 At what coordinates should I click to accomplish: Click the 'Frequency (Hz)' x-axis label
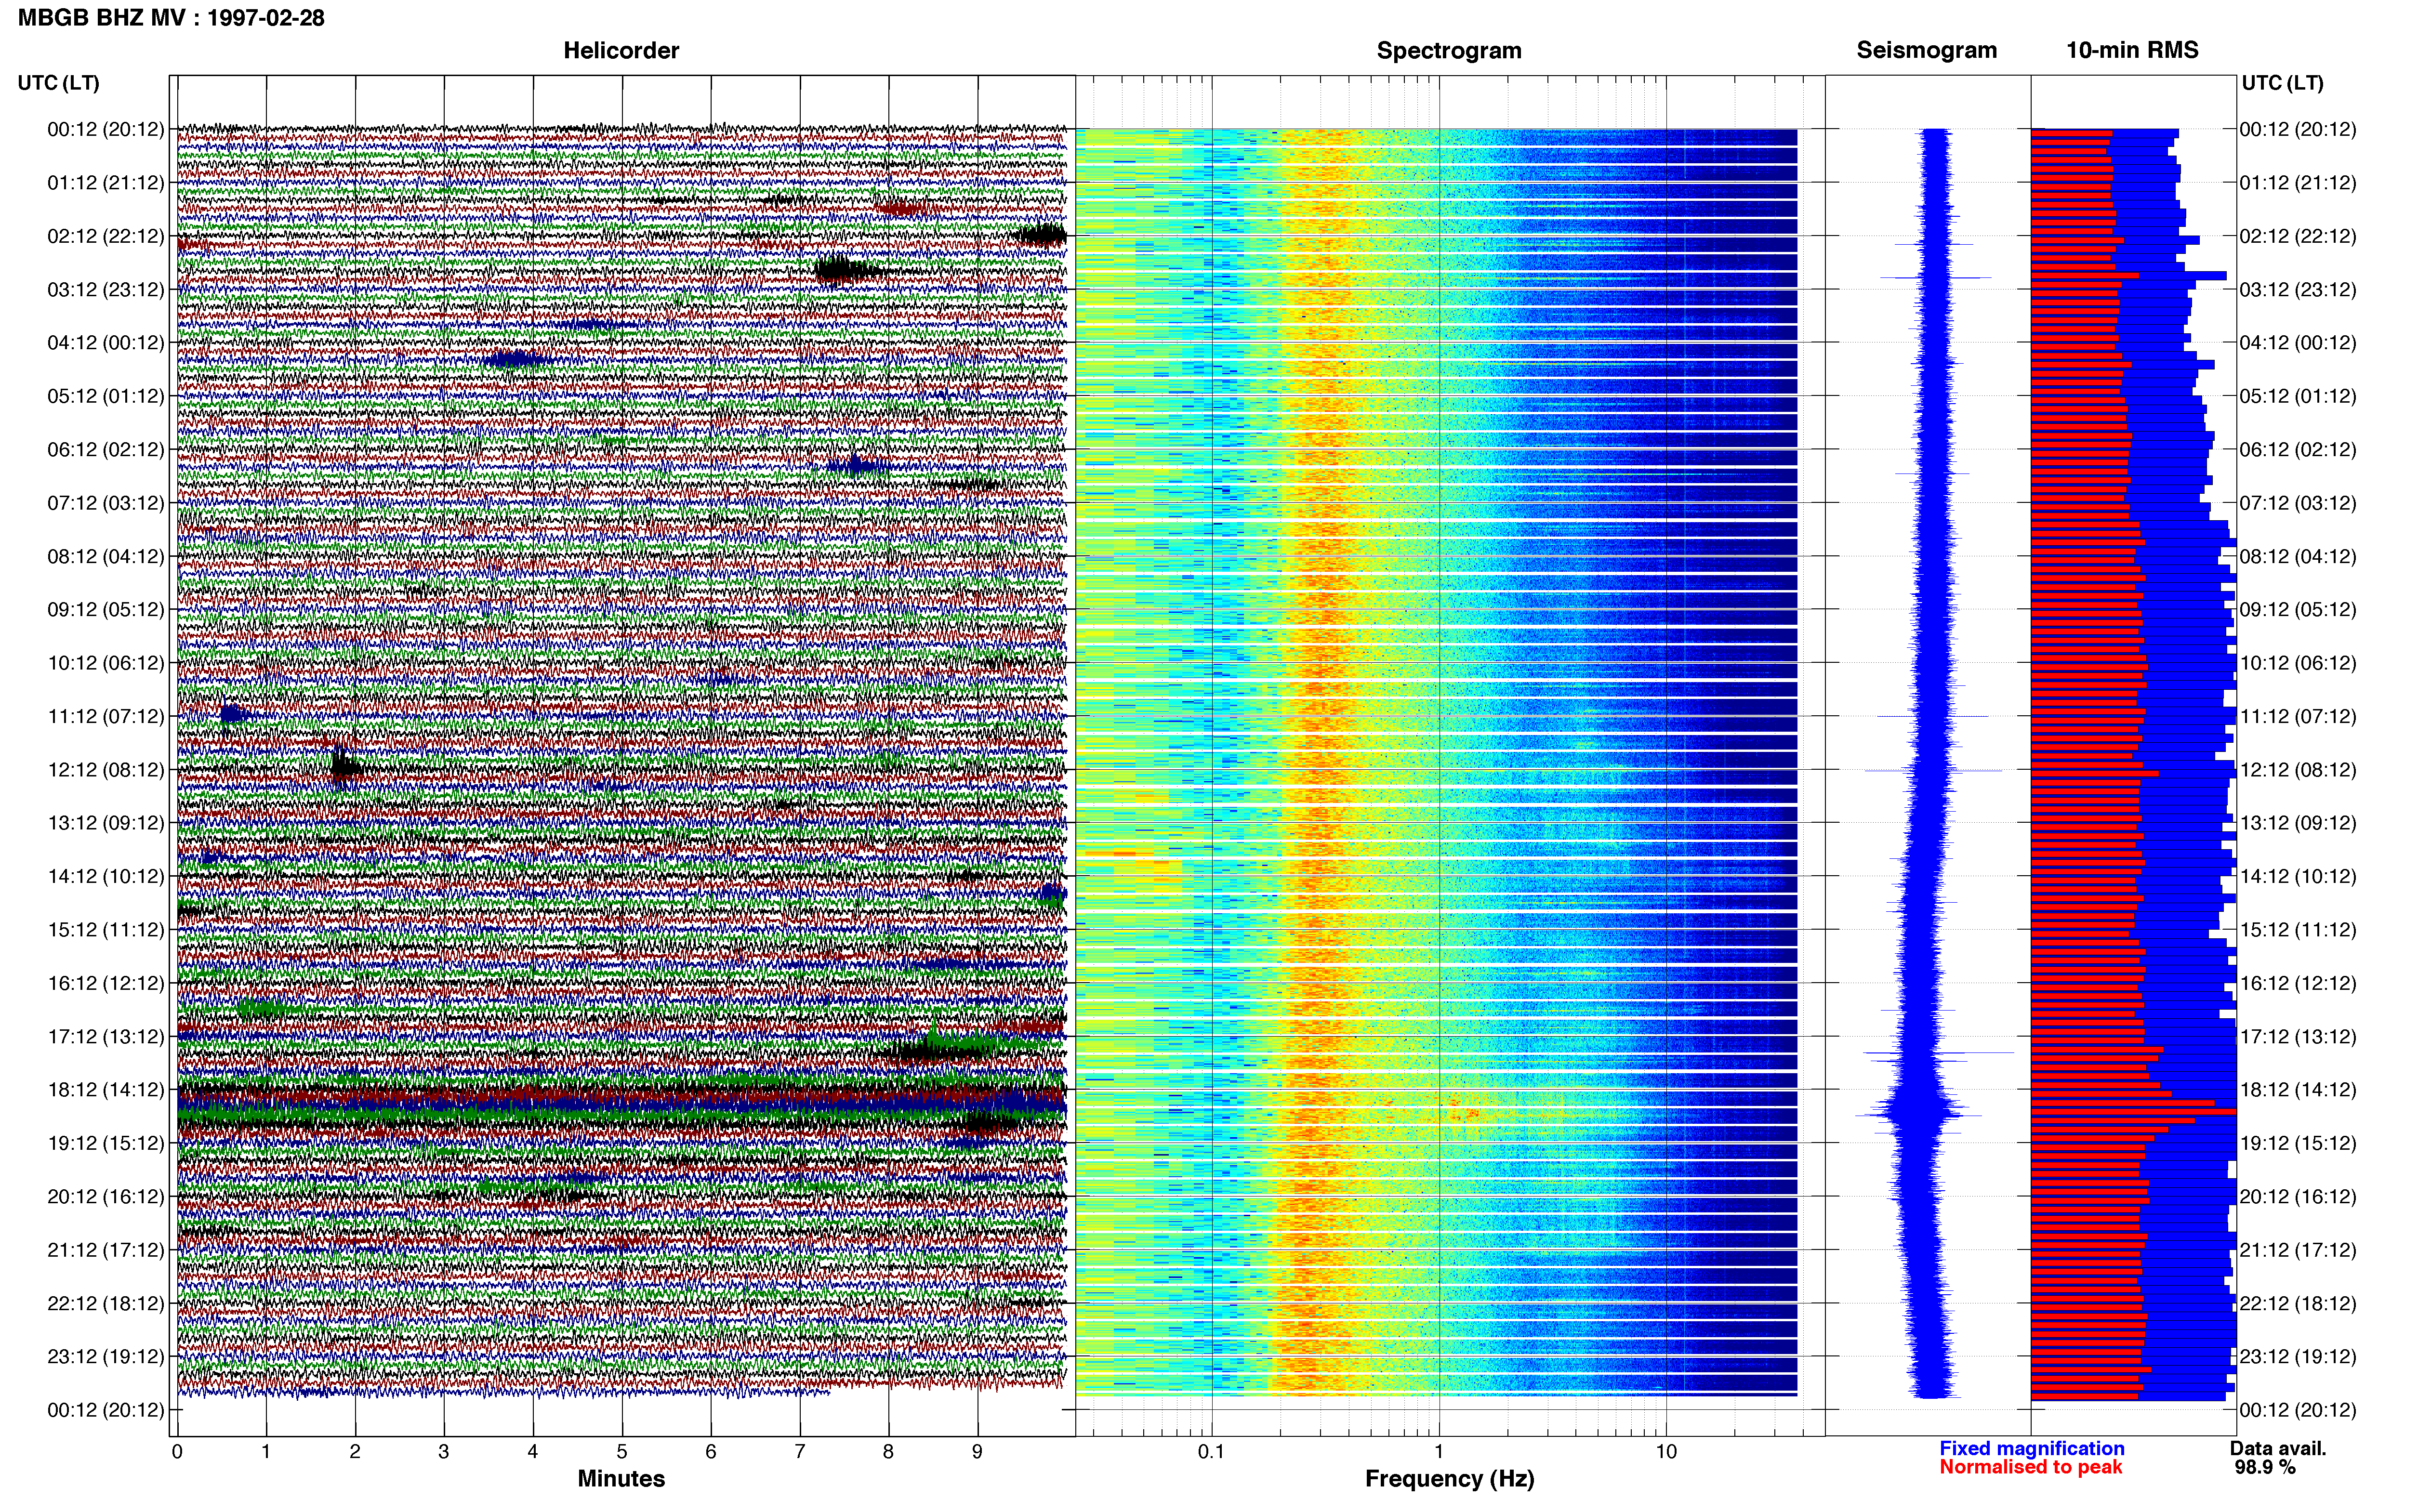click(1449, 1479)
